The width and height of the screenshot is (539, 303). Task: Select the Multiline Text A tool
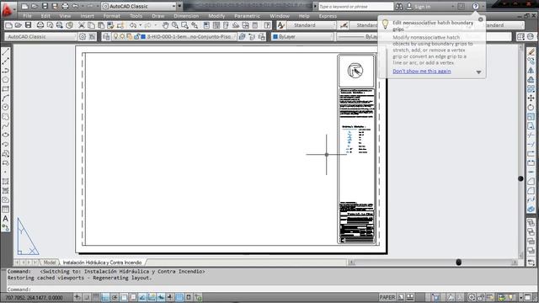tap(6, 219)
